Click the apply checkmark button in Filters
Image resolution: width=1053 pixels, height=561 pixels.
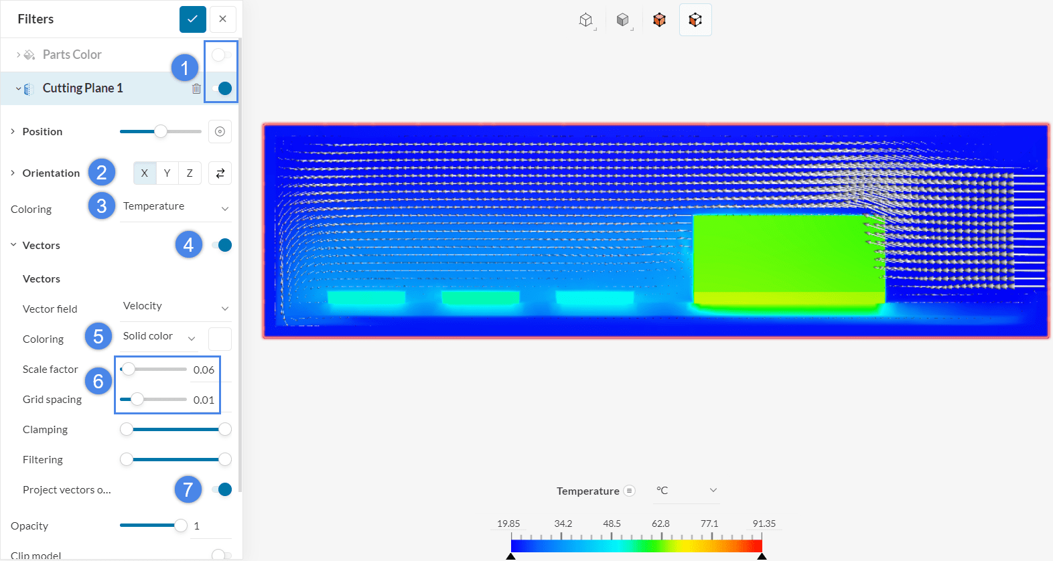click(192, 19)
